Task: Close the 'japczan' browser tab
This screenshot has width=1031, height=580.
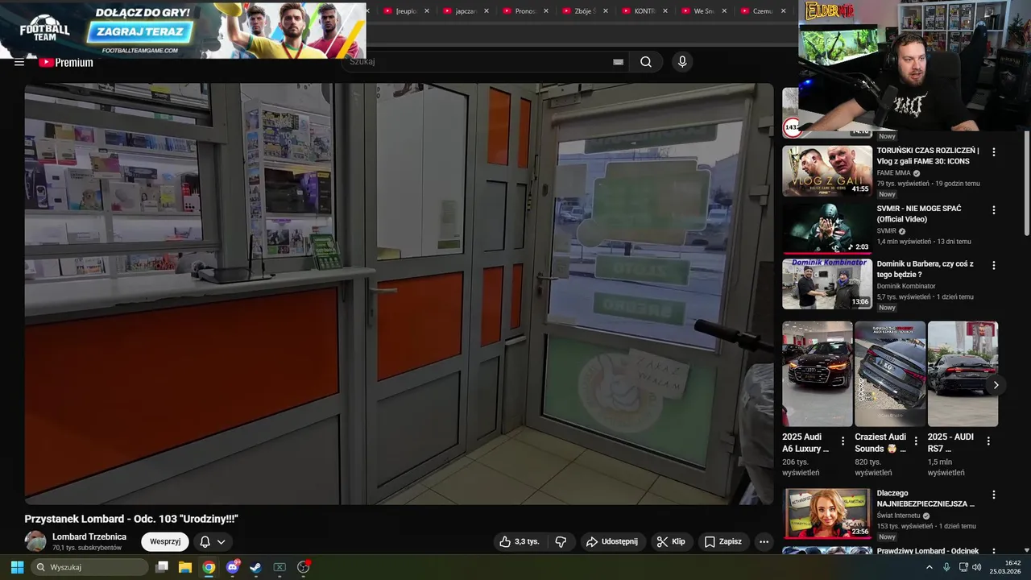Action: 487,11
